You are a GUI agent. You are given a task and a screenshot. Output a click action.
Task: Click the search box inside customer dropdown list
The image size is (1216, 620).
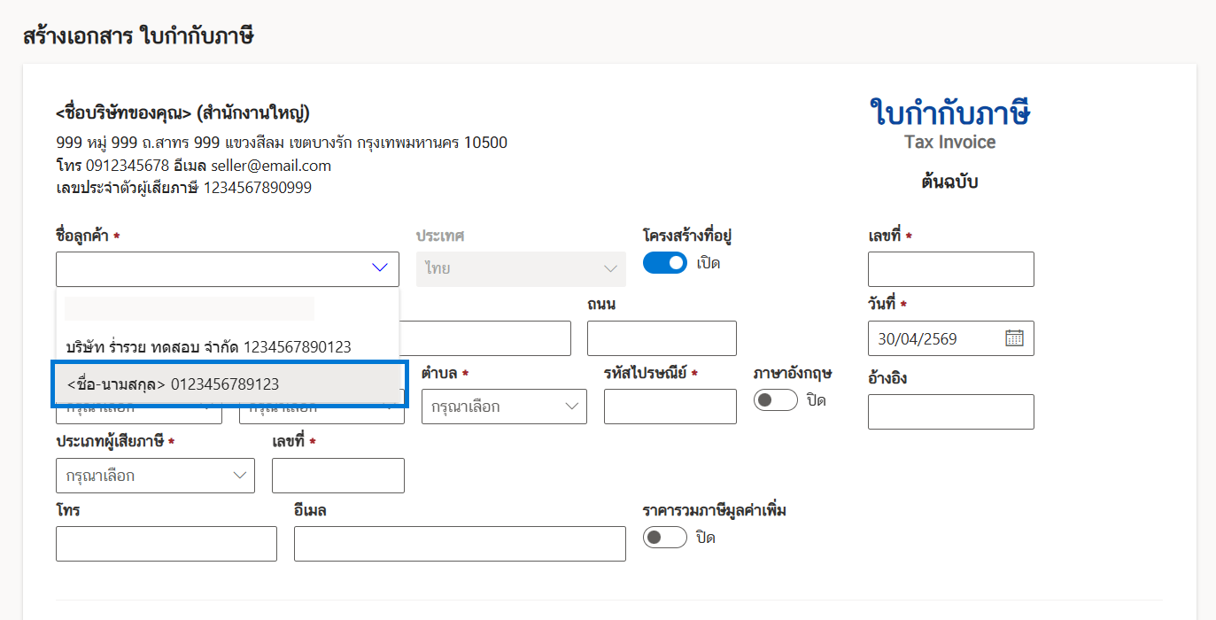[190, 308]
